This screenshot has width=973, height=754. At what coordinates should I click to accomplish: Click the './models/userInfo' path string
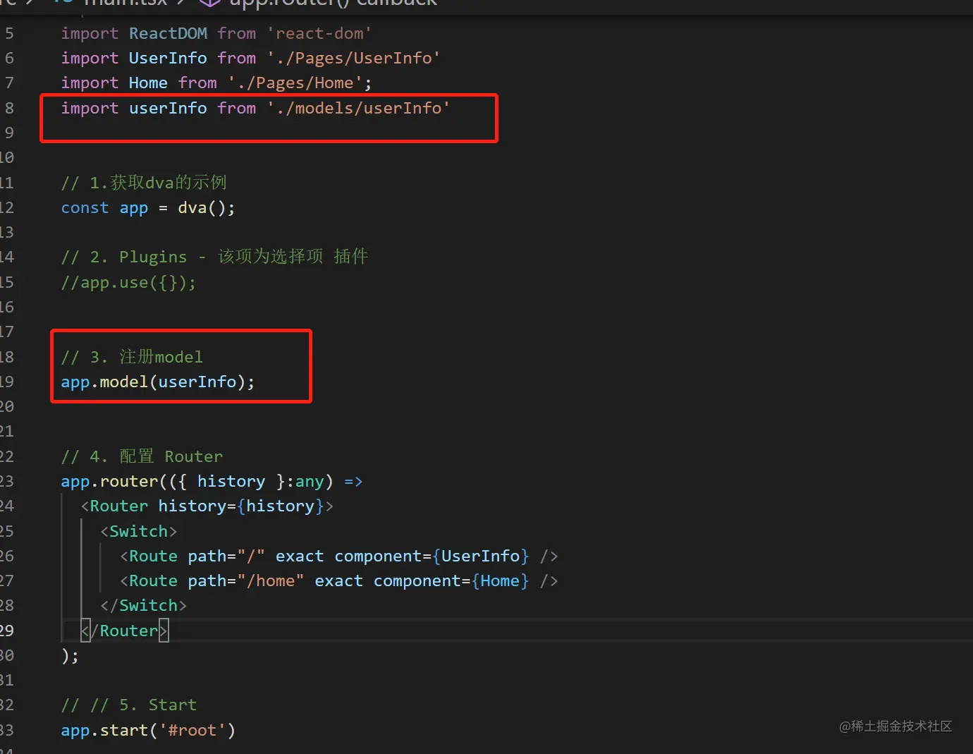point(358,108)
